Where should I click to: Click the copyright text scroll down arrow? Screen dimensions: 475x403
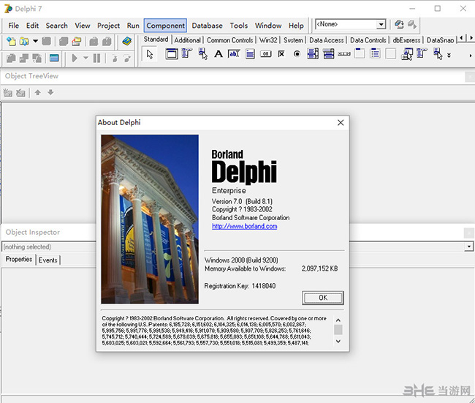click(338, 341)
